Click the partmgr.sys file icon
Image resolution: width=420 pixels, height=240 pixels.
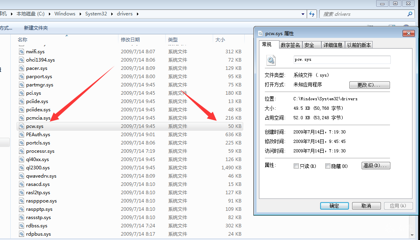point(21,84)
